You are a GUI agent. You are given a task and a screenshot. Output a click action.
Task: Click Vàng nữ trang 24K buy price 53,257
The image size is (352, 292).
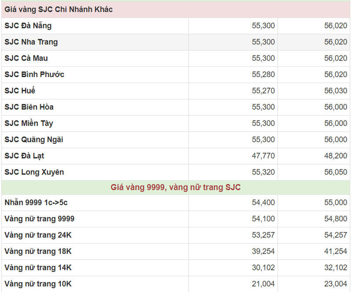(263, 235)
